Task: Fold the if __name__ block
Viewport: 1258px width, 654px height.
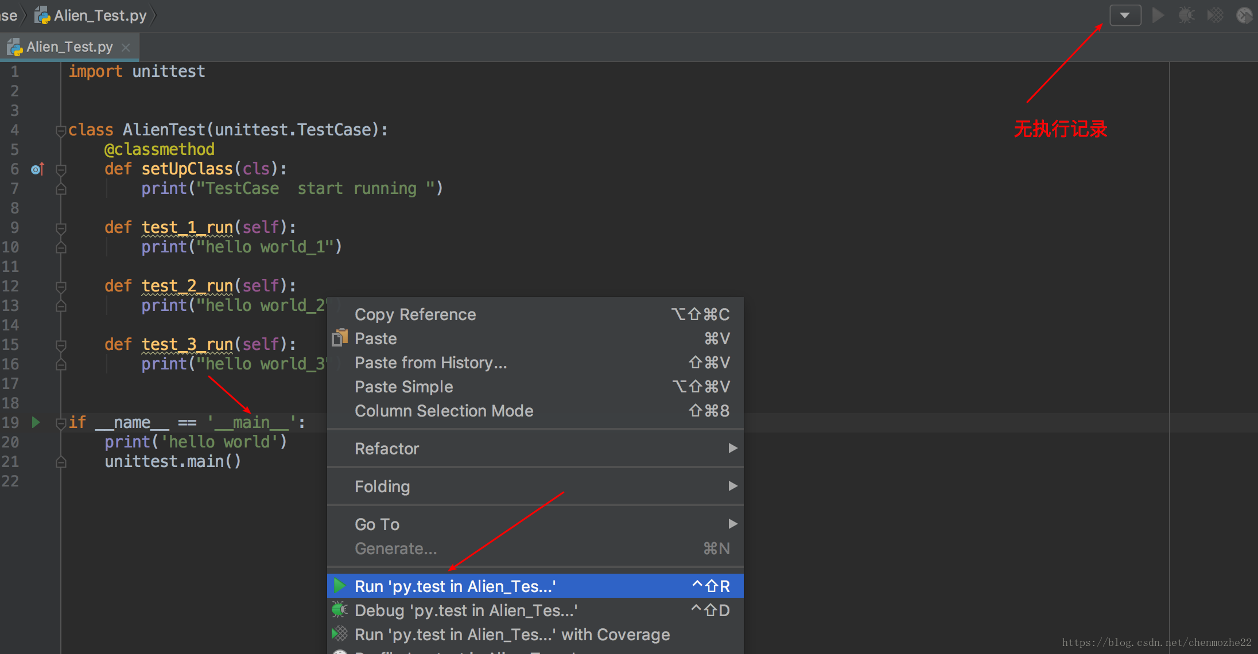Action: (x=60, y=423)
